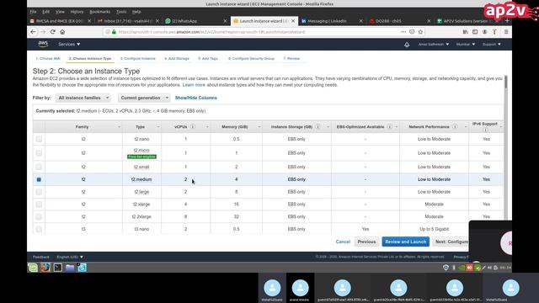Reload the page in Firefox
This screenshot has height=303, width=539.
coord(52,32)
